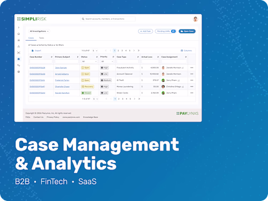Image resolution: width=268 pixels, height=201 pixels.
Task: Sort by the Case Number column icon
Action: tap(51, 57)
